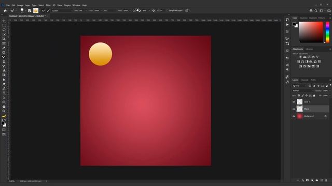The image size is (332, 186).
Task: Open the Image menu
Action: [x=20, y=5]
